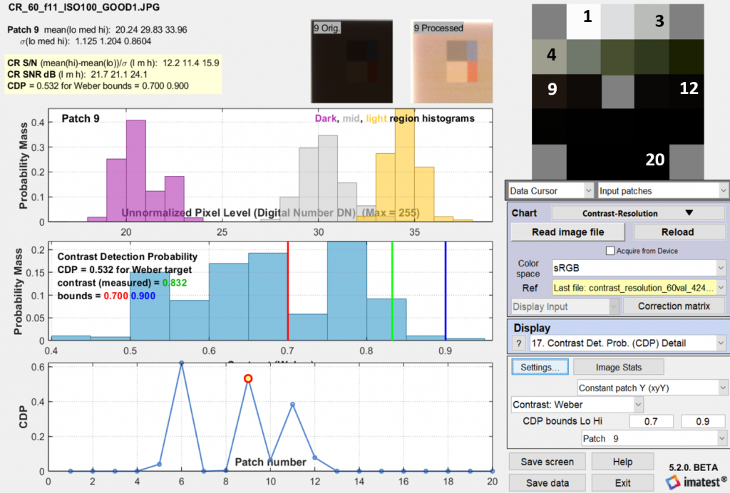The height and width of the screenshot is (493, 730).
Task: Open the Constant patch Y (xyY) dropdown
Action: [x=652, y=388]
